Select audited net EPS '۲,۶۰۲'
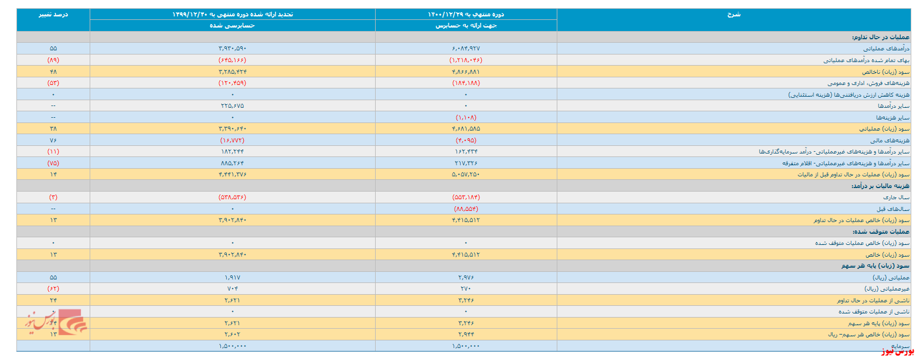This screenshot has width=916, height=358. tap(233, 335)
